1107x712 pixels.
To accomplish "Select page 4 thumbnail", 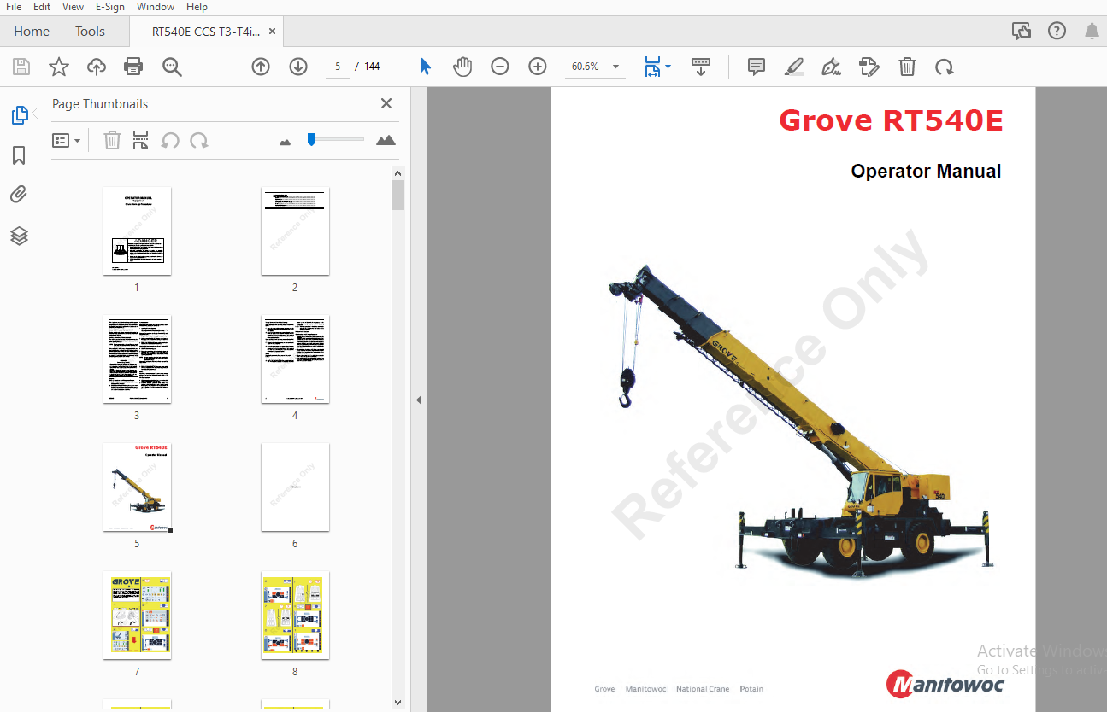I will [x=295, y=359].
